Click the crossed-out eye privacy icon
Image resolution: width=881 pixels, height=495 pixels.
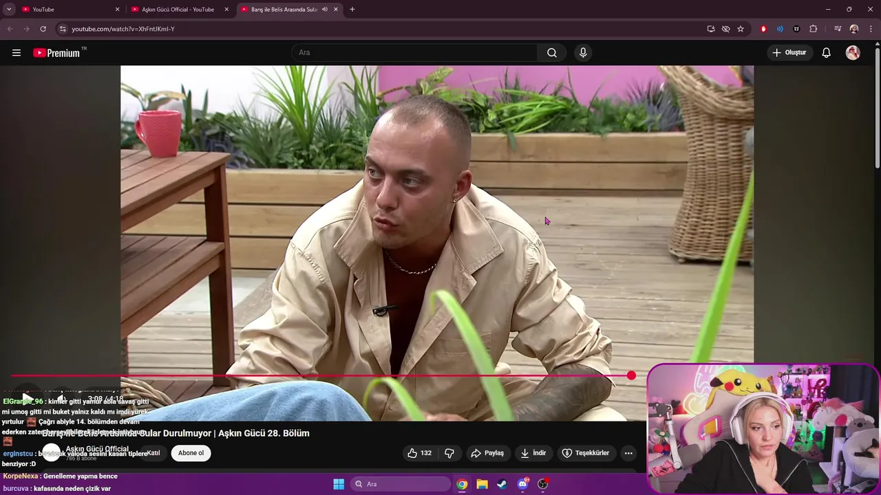click(725, 29)
